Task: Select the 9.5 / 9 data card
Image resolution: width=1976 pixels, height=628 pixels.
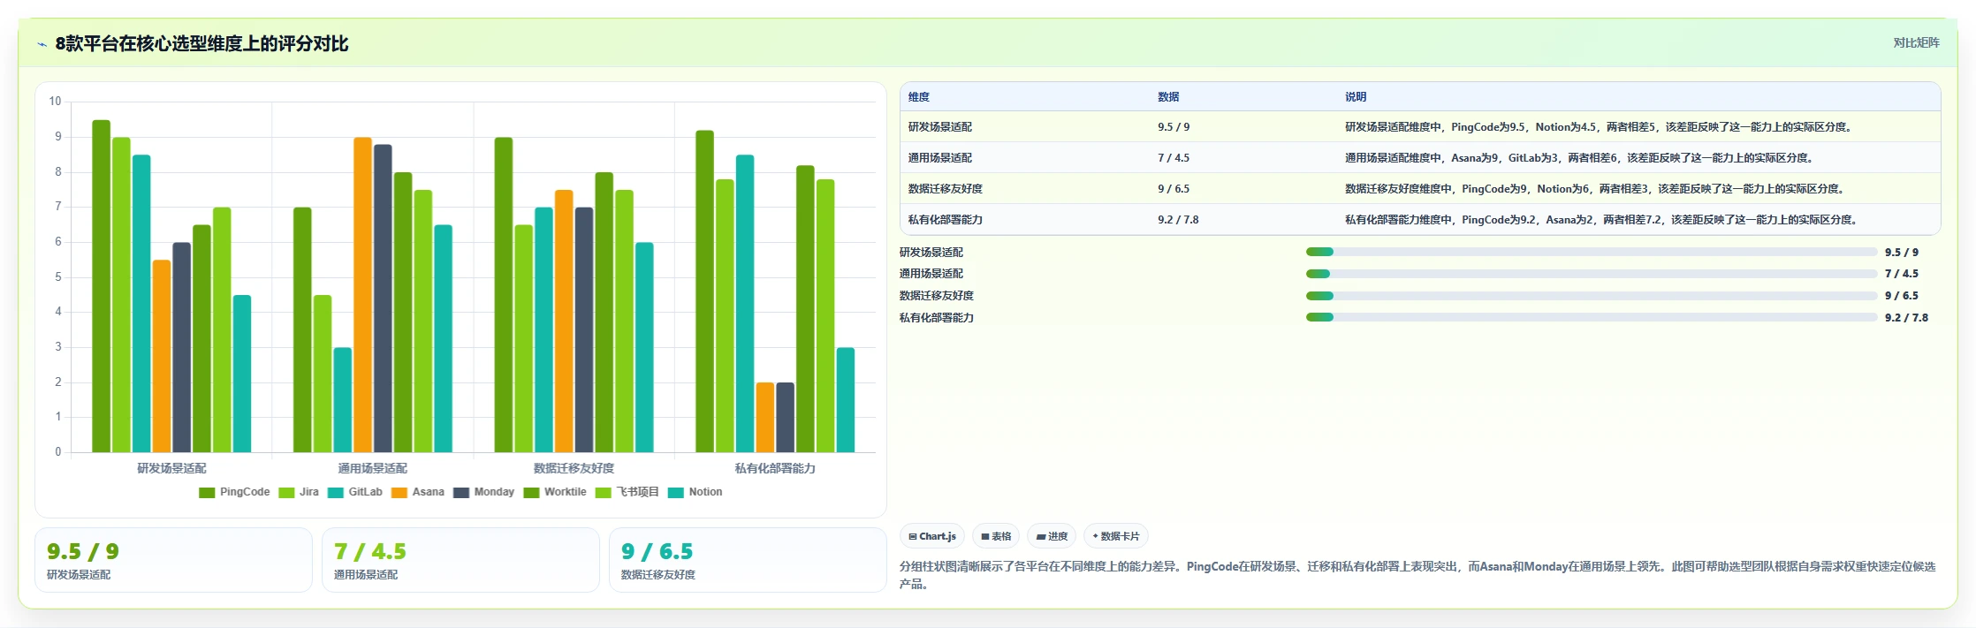Action: 173,560
